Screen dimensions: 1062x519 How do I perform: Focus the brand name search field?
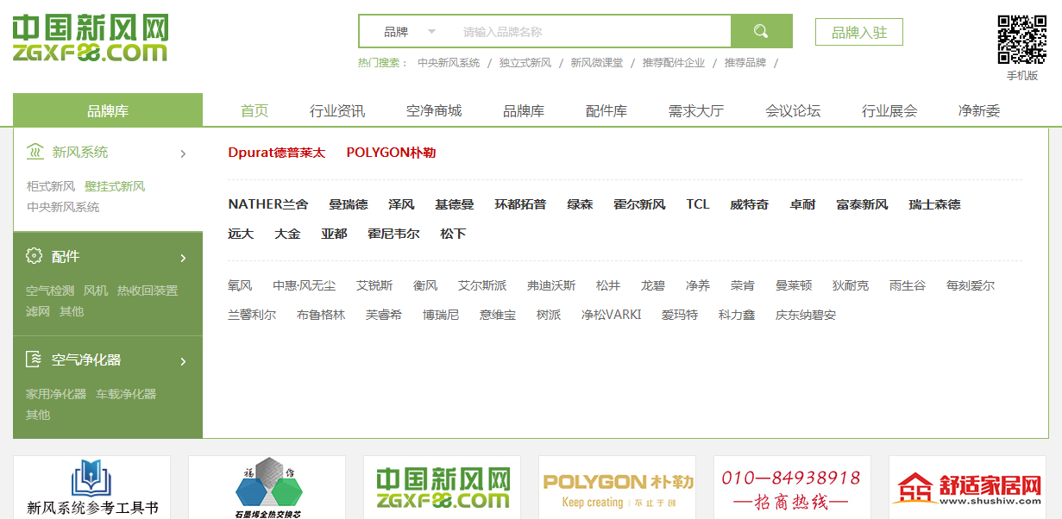click(x=591, y=32)
